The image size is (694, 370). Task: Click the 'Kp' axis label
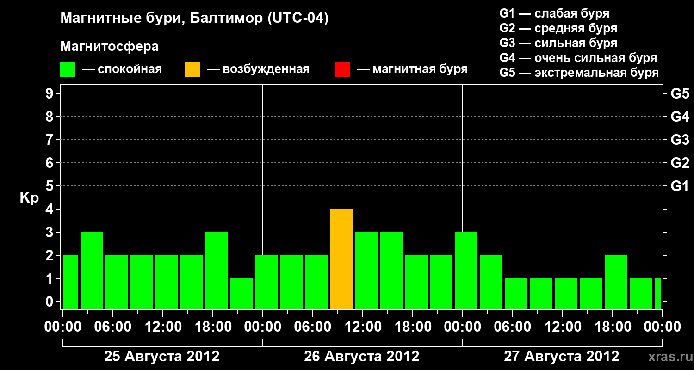click(29, 198)
